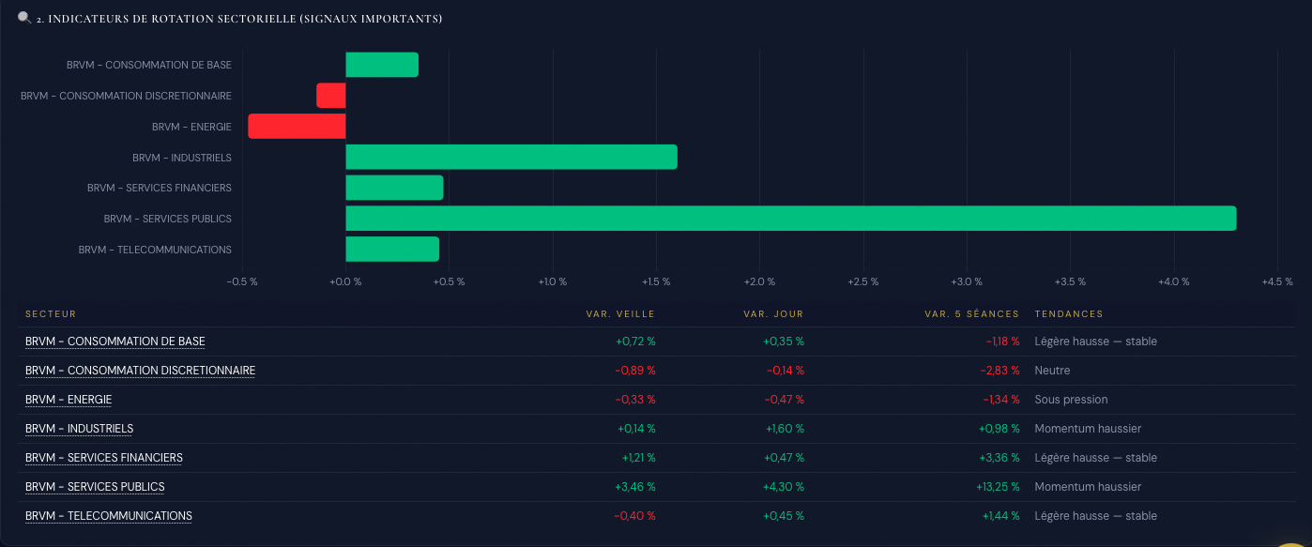The height and width of the screenshot is (547, 1312).
Task: Open BRVM - SERVICES FINANCIERS sector link
Action: [x=104, y=458]
